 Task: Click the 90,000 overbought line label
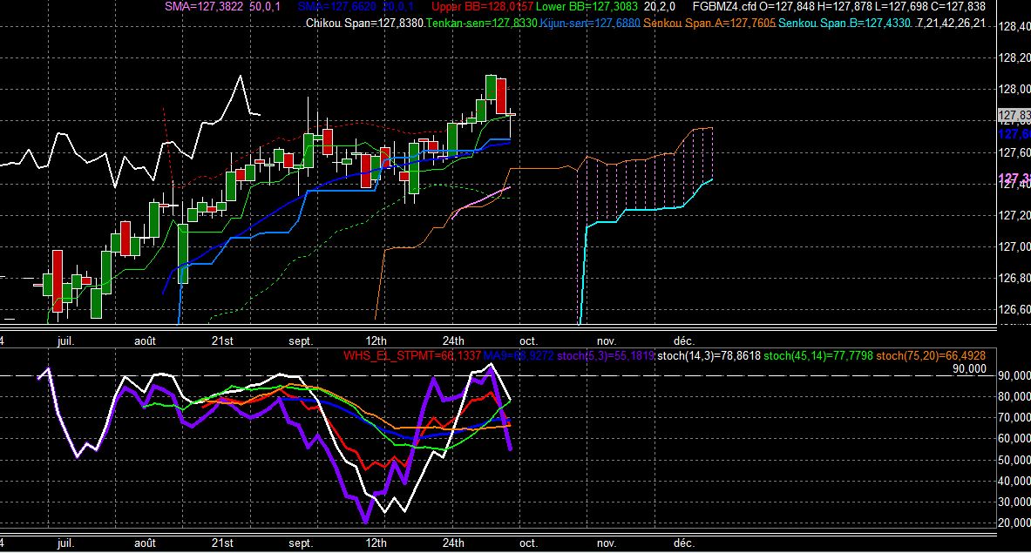[969, 369]
